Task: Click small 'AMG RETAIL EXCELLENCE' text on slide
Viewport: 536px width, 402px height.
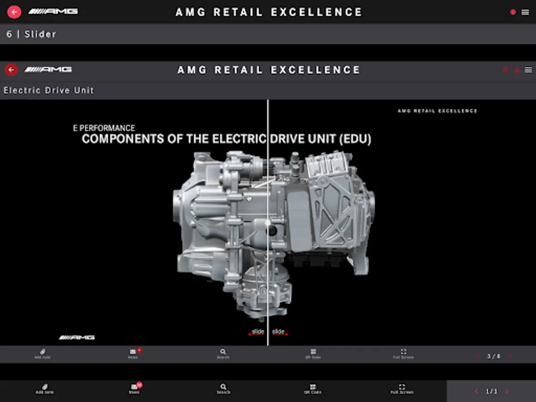Action: pyautogui.click(x=437, y=111)
